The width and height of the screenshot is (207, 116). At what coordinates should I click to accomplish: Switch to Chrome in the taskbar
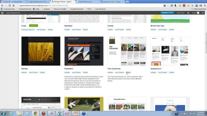tap(35, 113)
